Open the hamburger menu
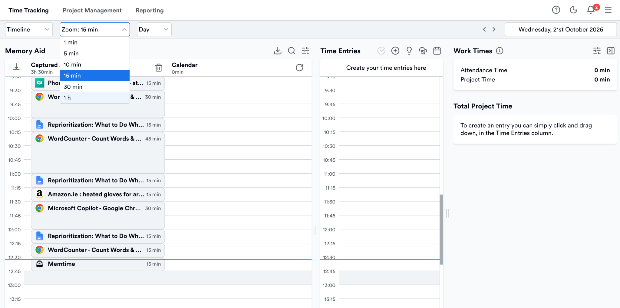This screenshot has width=620, height=308. (608, 10)
